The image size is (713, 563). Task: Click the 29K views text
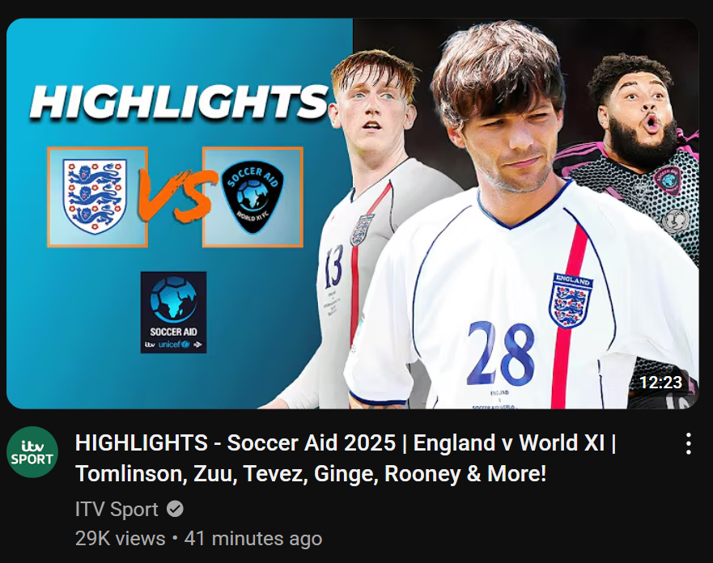[x=120, y=539]
